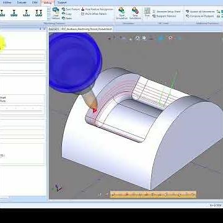This screenshot has width=223, height=223.
Task: Click Save Feature in the ribbon
Action: tap(71, 9)
